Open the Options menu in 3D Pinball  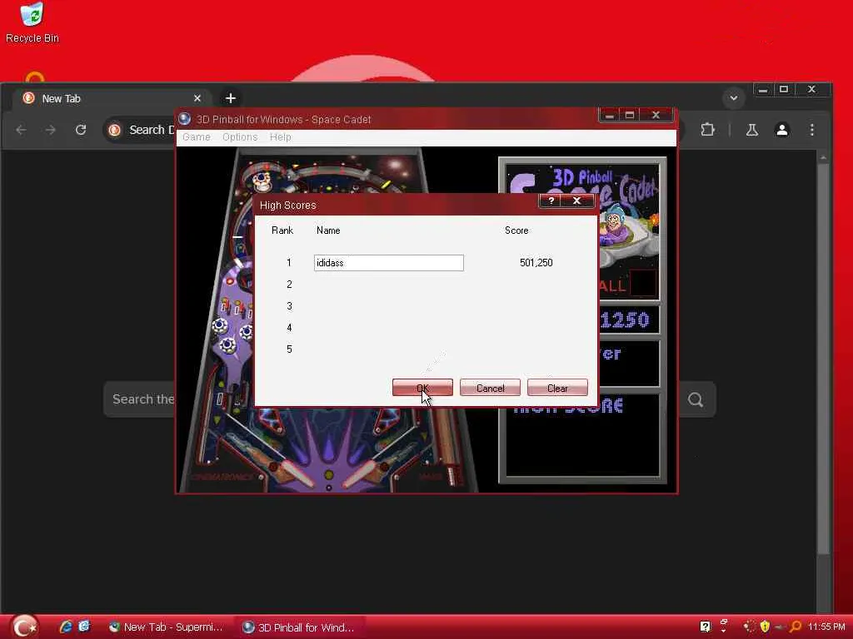pyautogui.click(x=240, y=137)
